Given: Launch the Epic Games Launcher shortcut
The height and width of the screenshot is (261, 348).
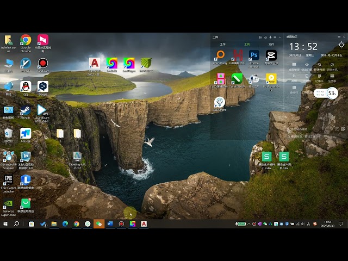Looking at the screenshot, I should click(9, 180).
